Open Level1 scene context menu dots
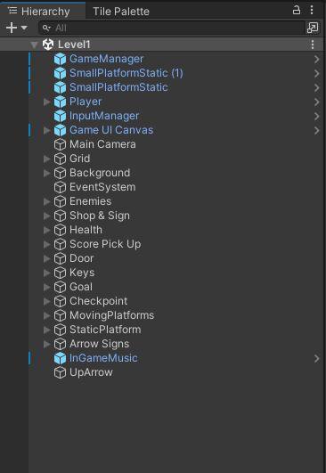326x473 pixels. click(313, 45)
